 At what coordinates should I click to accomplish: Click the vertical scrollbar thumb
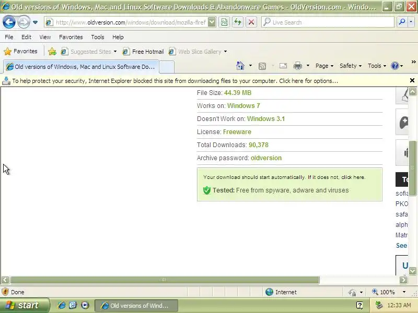click(412, 167)
